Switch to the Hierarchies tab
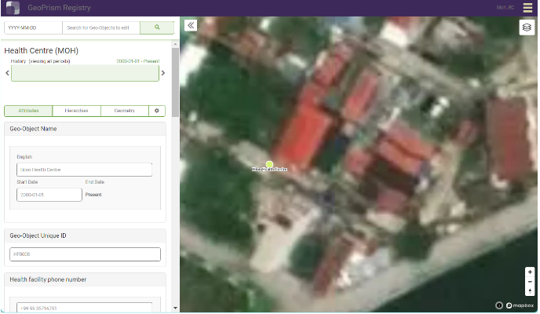 (76, 111)
